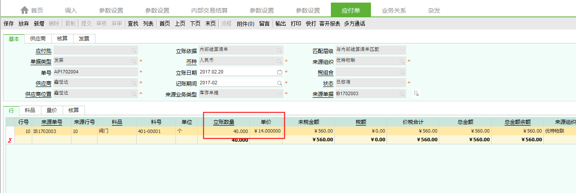The width and height of the screenshot is (576, 193).
Task: Click the lookup icon in 币种 field
Action: click(x=280, y=61)
